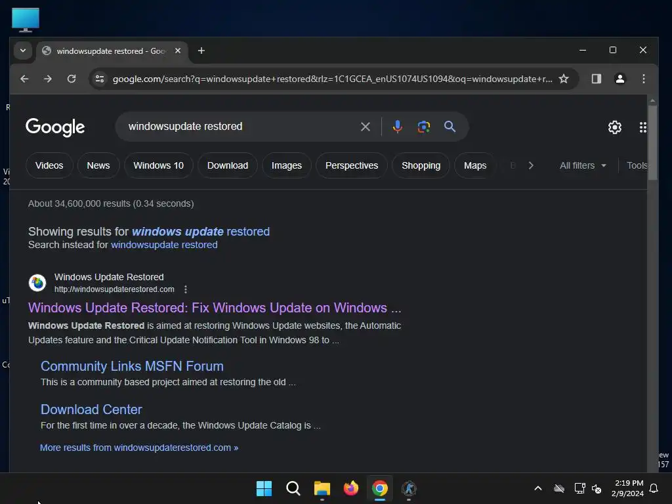Open Chrome profile avatar menu

tap(619, 79)
